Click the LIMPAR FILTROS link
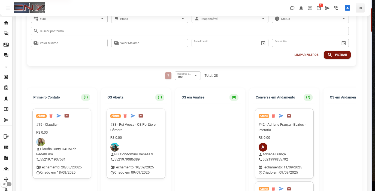This screenshot has width=375, height=191. 306,55
